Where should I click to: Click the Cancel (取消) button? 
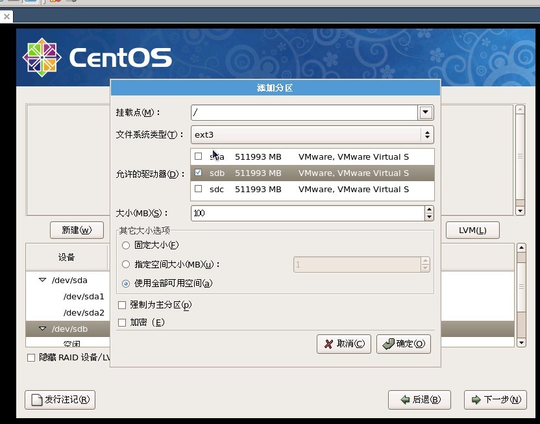(x=344, y=343)
